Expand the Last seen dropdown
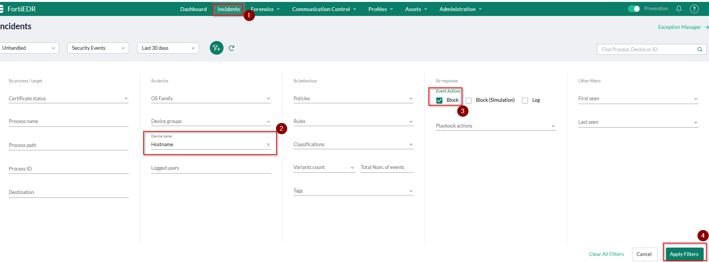Image resolution: width=709 pixels, height=262 pixels. click(x=638, y=122)
